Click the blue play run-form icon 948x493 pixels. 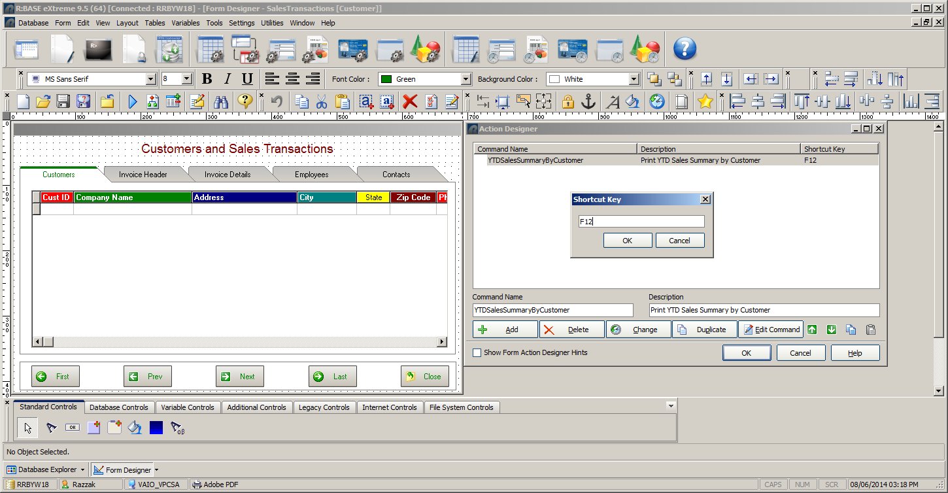pos(133,101)
